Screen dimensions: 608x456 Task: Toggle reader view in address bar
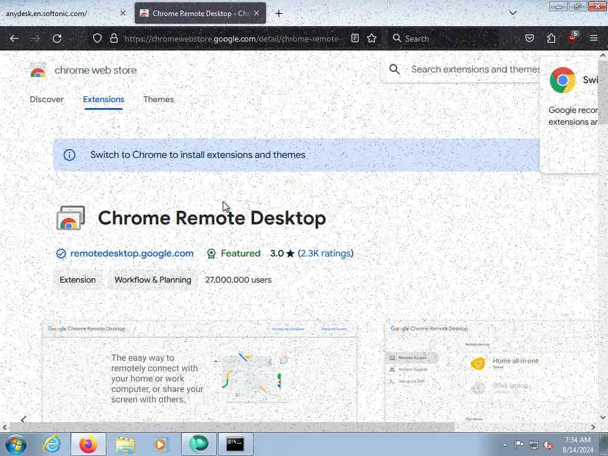[355, 38]
